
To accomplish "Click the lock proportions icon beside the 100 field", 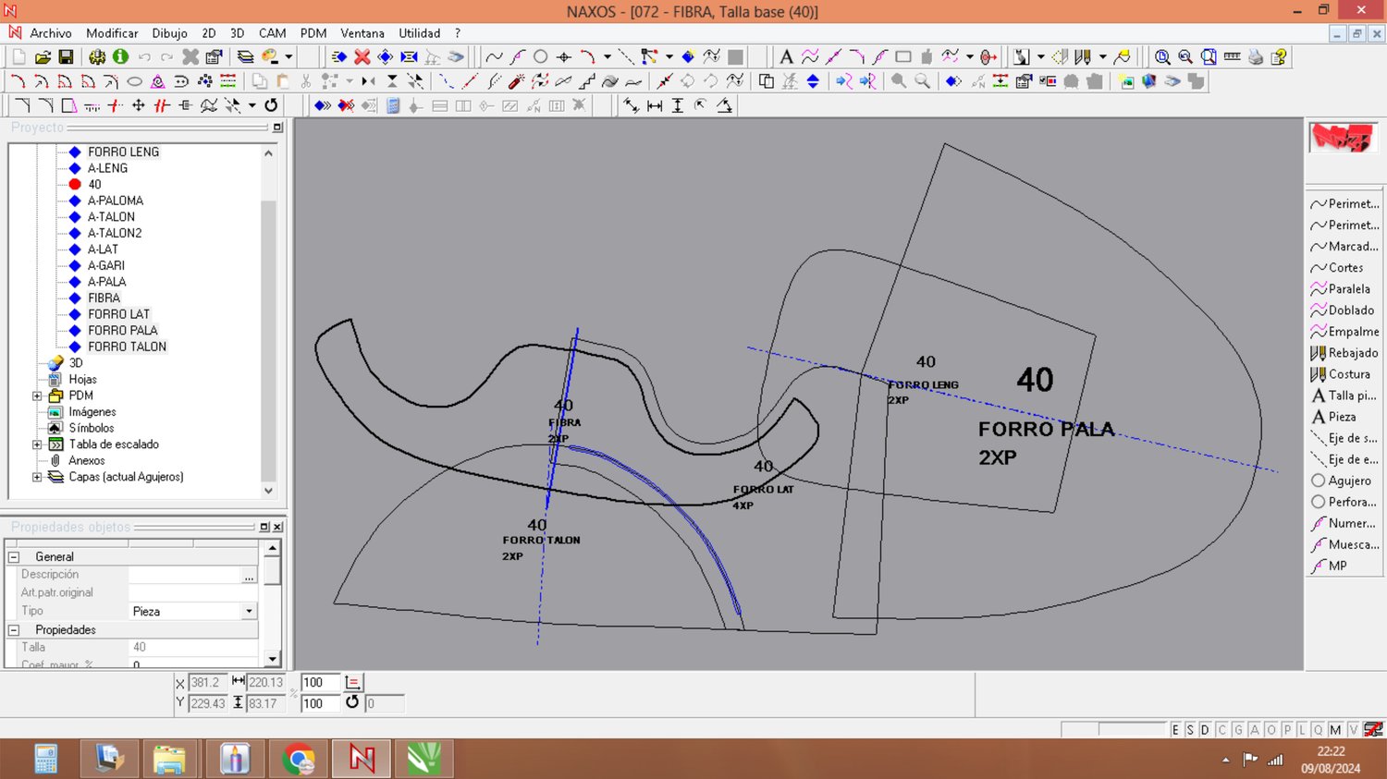I will [x=352, y=682].
